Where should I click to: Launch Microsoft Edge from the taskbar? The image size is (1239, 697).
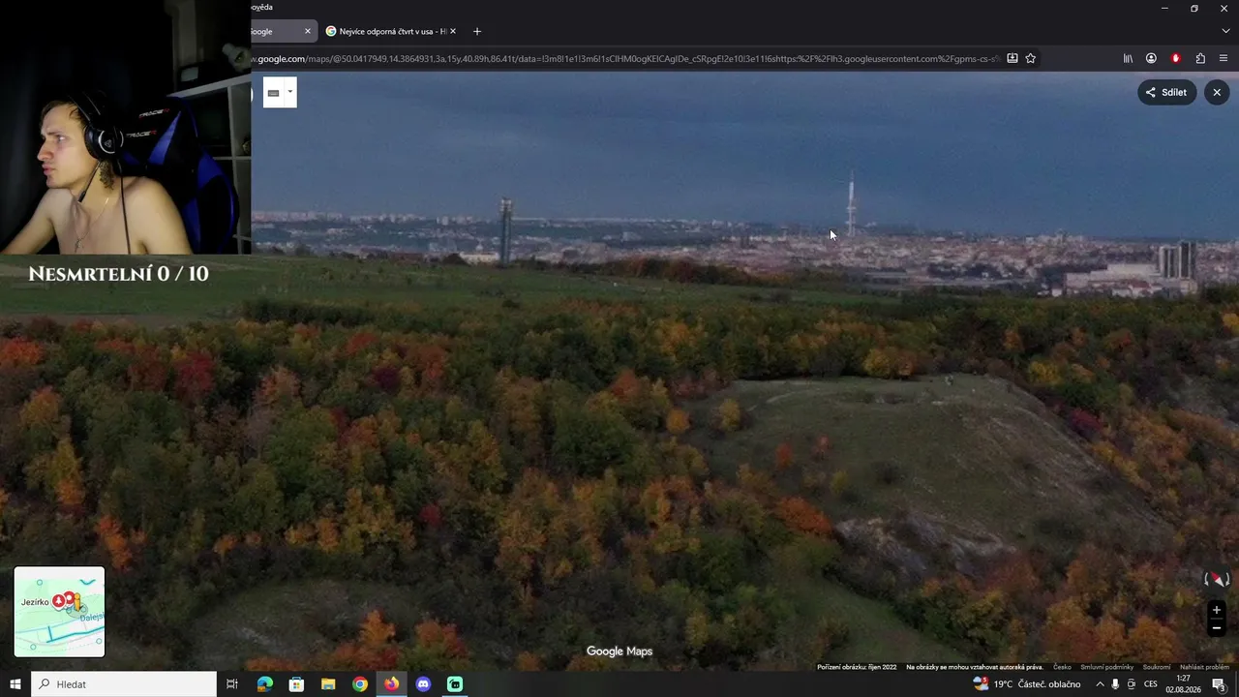tap(264, 684)
